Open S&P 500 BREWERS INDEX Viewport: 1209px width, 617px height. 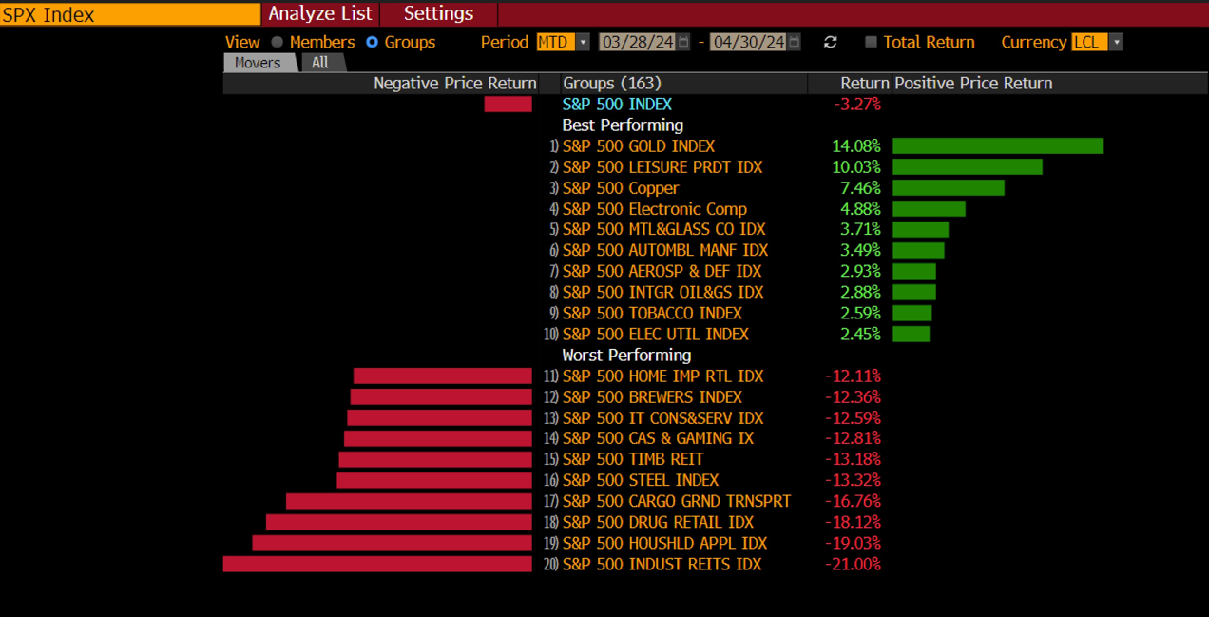click(652, 397)
